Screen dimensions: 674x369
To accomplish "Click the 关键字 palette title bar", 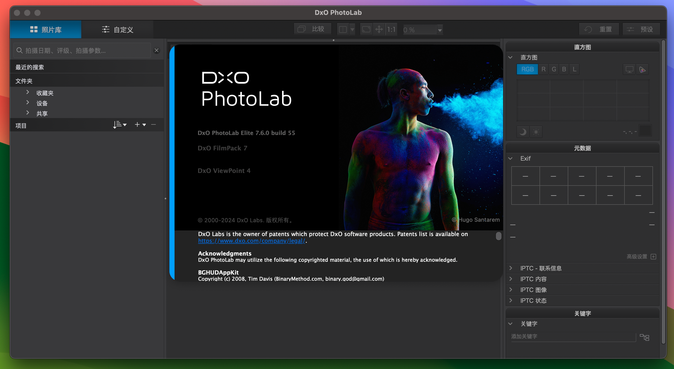I will point(582,313).
